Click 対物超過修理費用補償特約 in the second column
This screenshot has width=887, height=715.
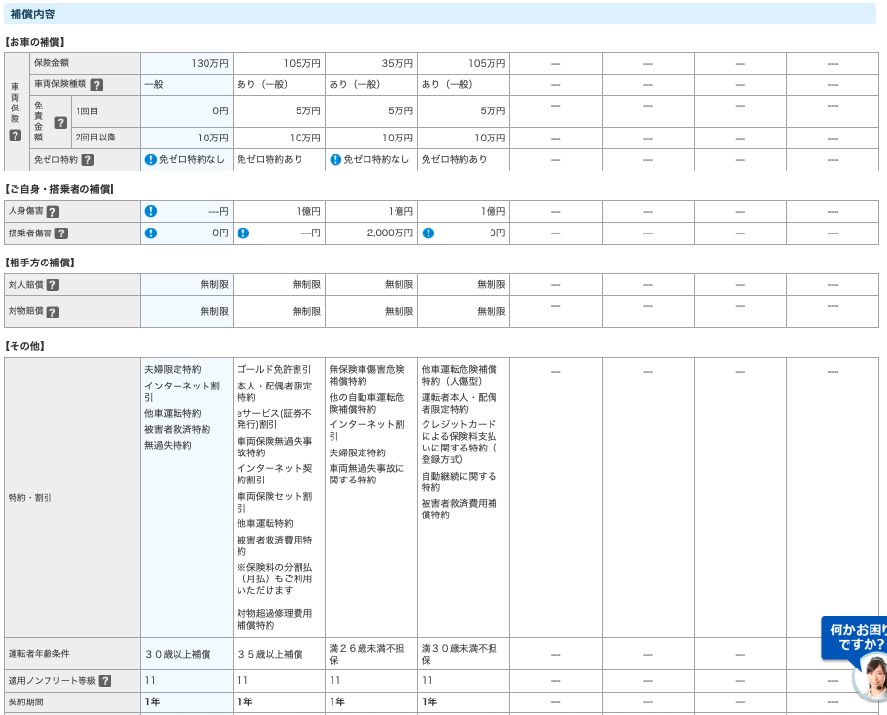point(274,619)
